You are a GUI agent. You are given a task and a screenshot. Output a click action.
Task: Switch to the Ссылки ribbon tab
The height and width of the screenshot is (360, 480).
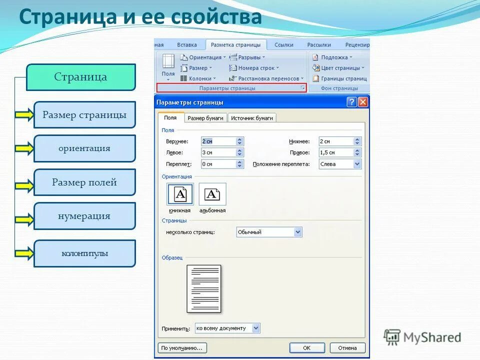tap(284, 44)
